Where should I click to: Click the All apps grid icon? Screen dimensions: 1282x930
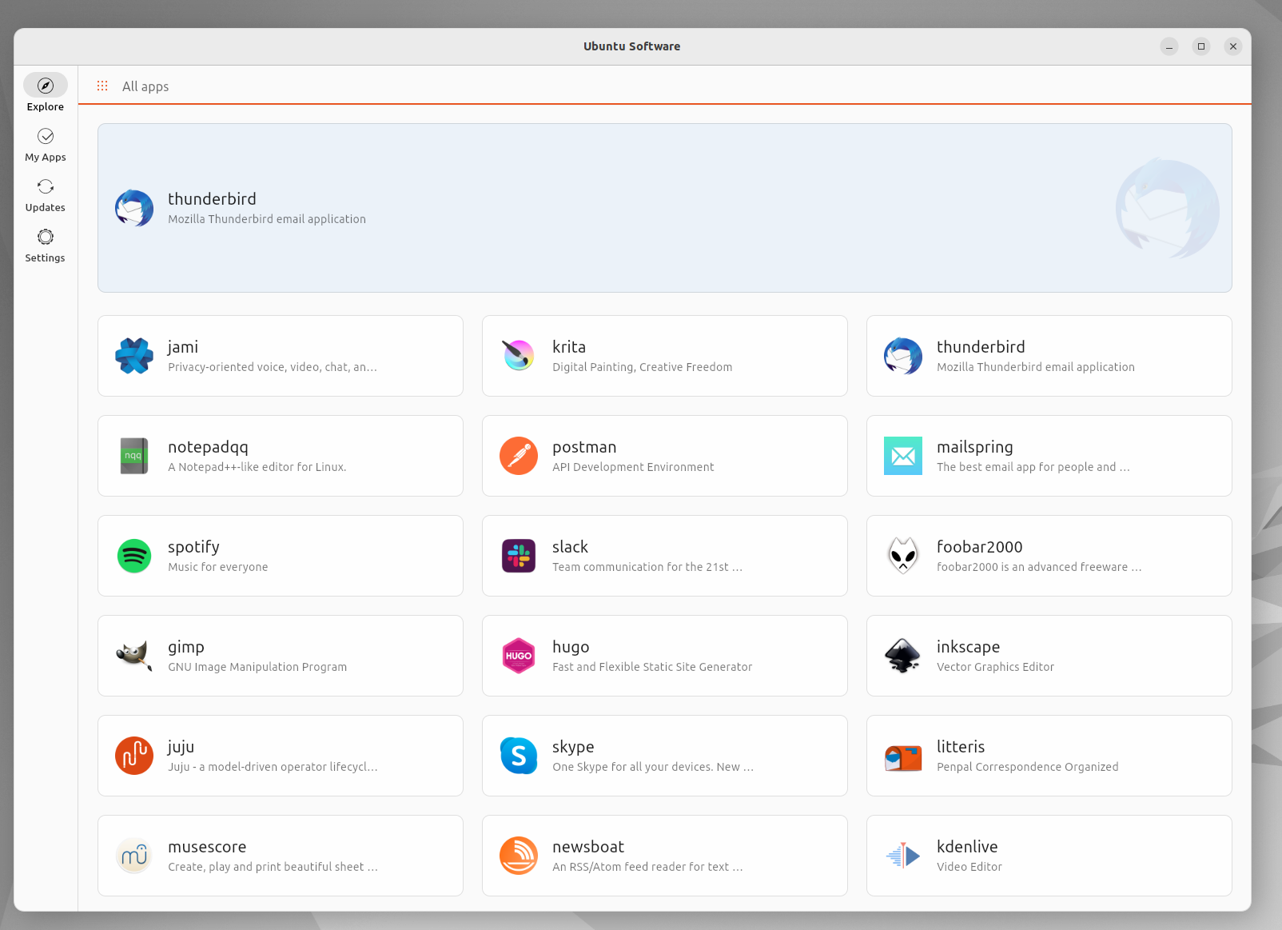click(102, 86)
